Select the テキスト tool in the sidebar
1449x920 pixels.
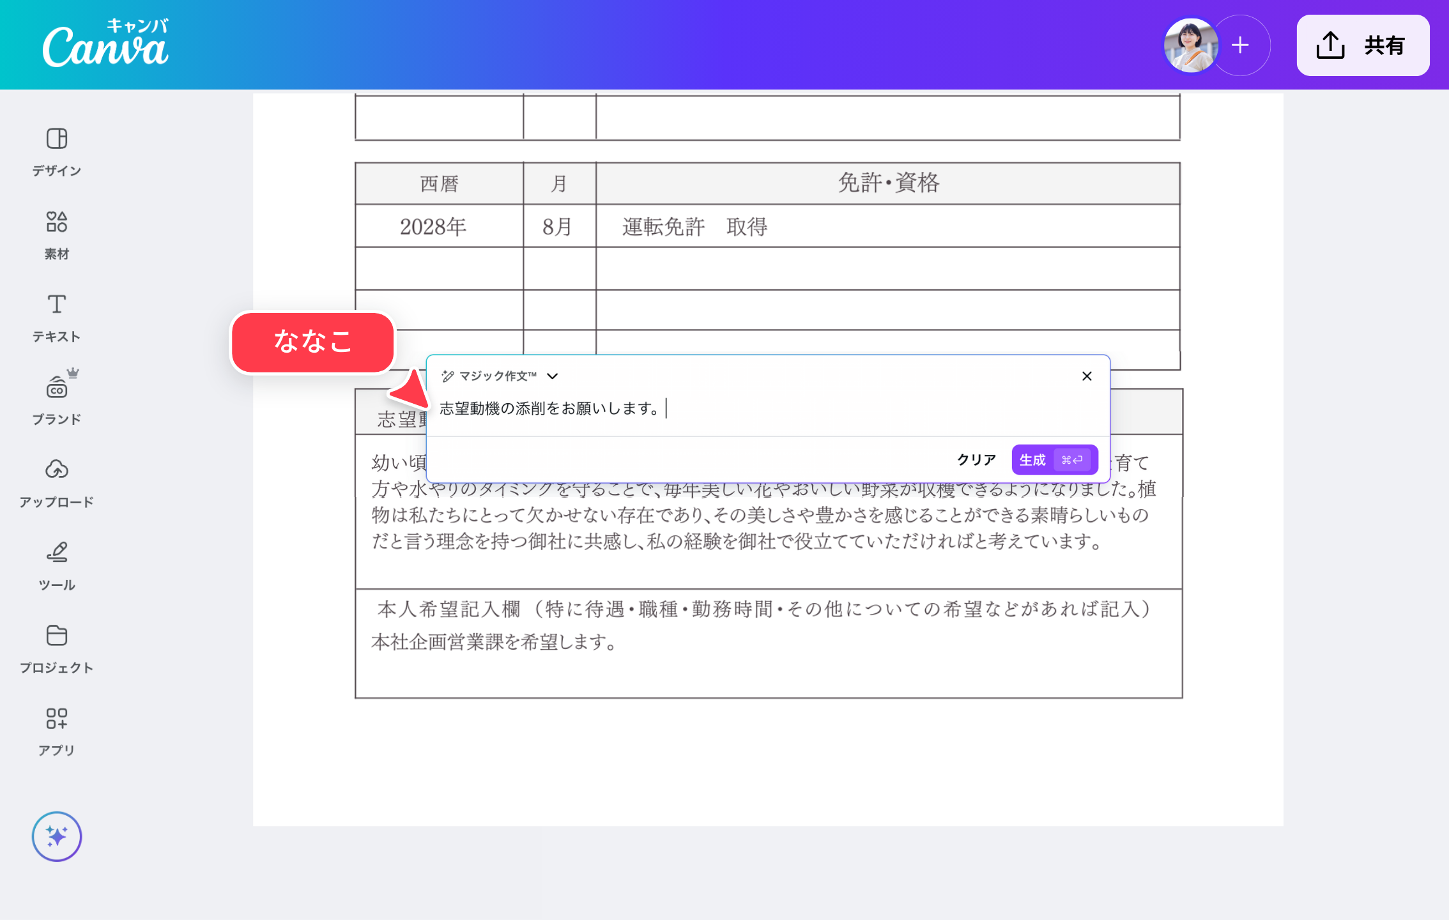click(57, 318)
